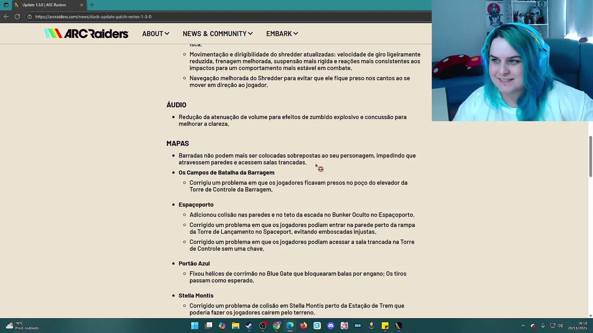Expand the NEWS & COMMUNITY chevron
593x333 pixels.
(250, 34)
